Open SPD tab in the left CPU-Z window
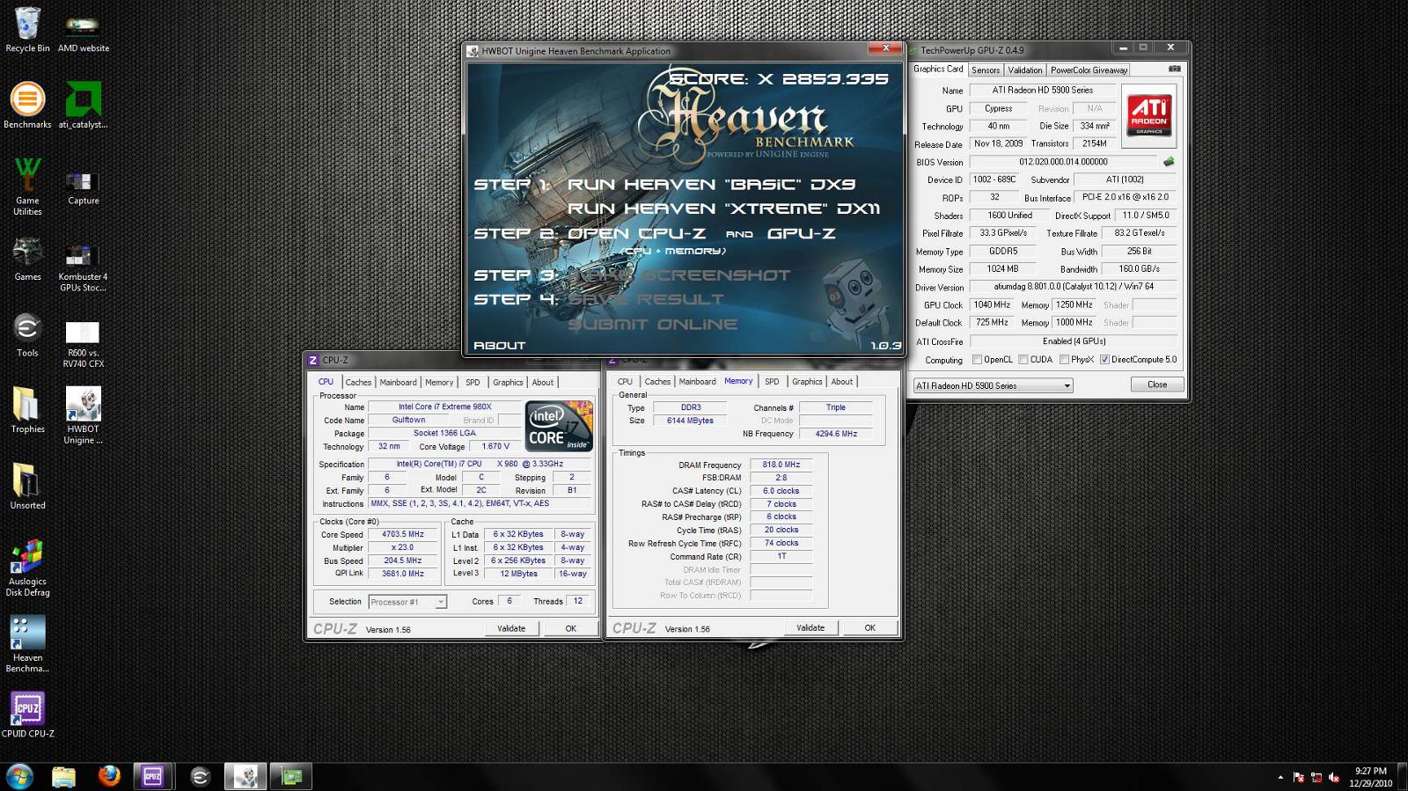 pos(473,382)
